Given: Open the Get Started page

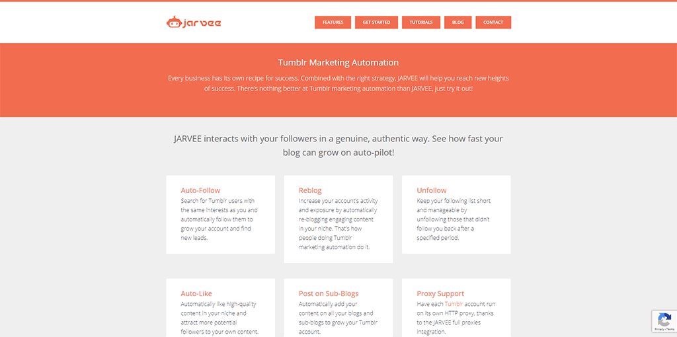Looking at the screenshot, I should 376,22.
